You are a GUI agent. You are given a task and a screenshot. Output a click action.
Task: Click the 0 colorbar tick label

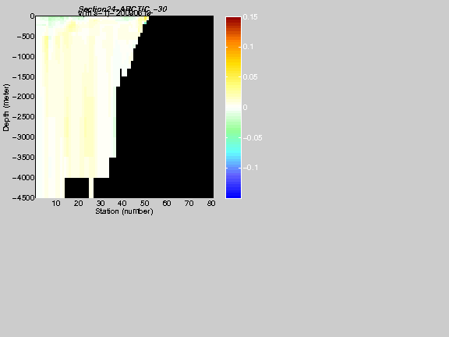(x=245, y=108)
